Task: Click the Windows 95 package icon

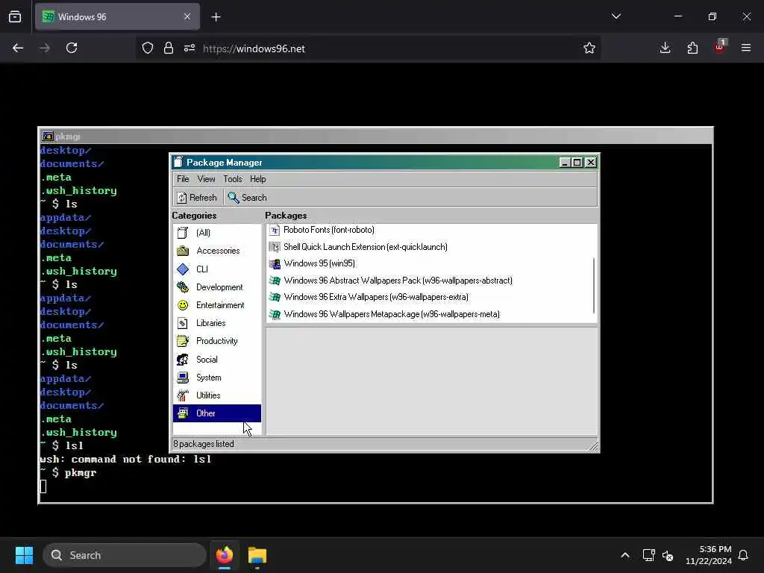Action: tap(275, 263)
